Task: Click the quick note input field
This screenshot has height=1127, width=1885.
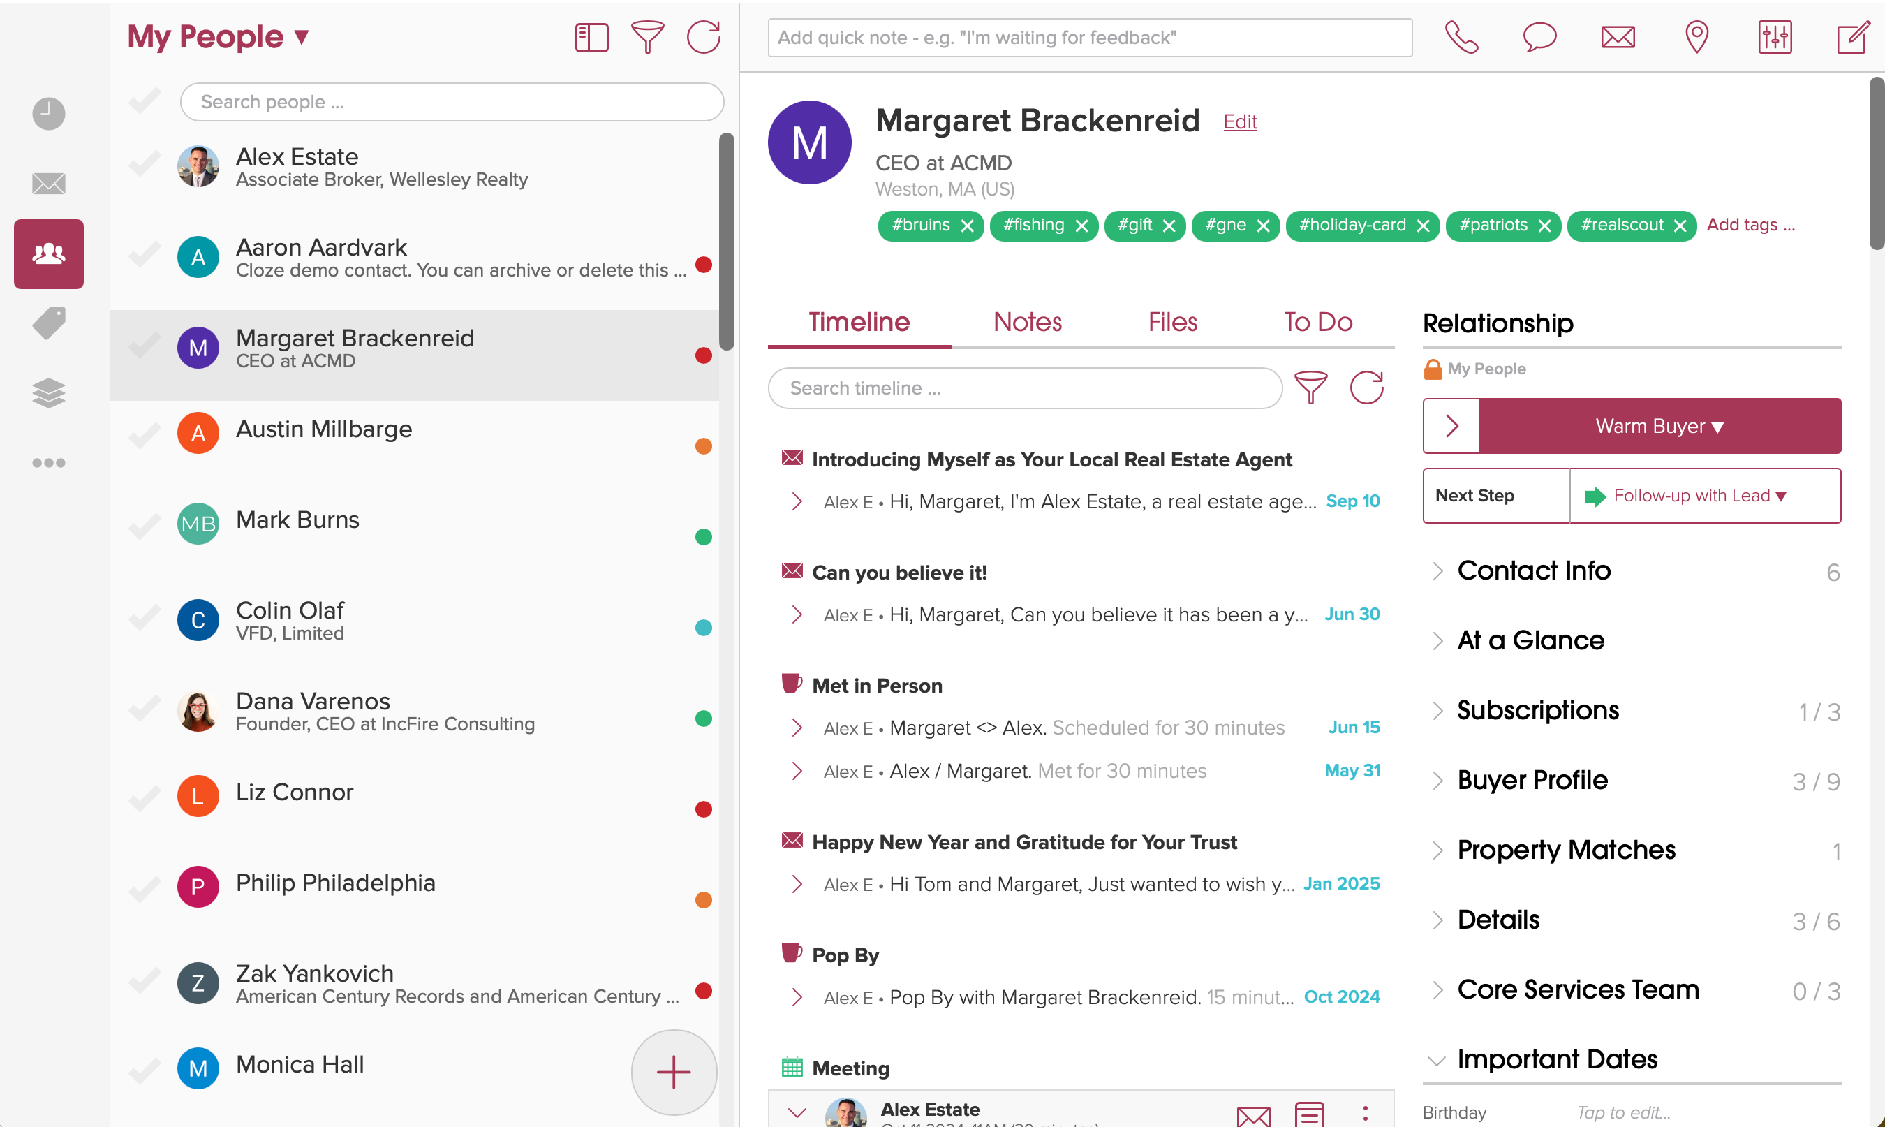Action: point(1089,37)
